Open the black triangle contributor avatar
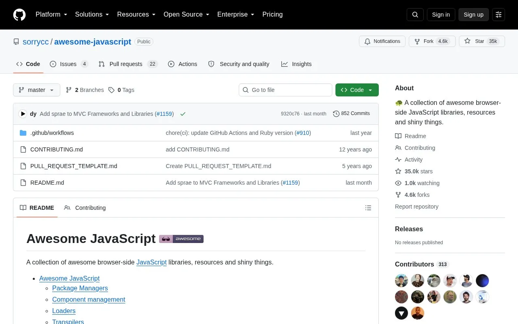 (x=401, y=313)
